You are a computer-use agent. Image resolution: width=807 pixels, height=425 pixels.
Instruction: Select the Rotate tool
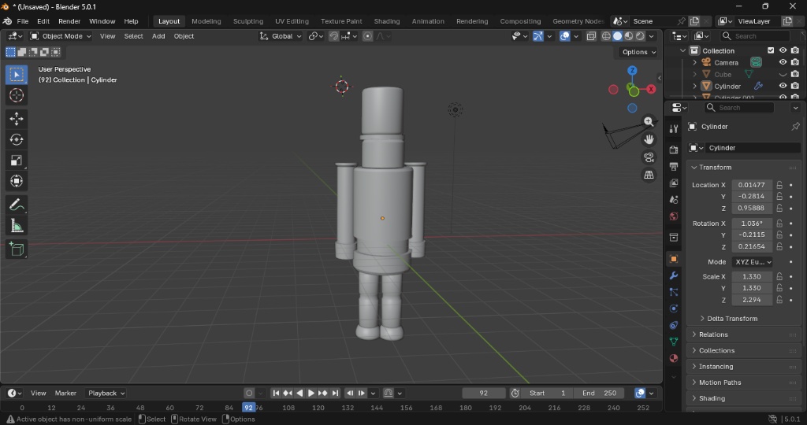click(x=17, y=139)
